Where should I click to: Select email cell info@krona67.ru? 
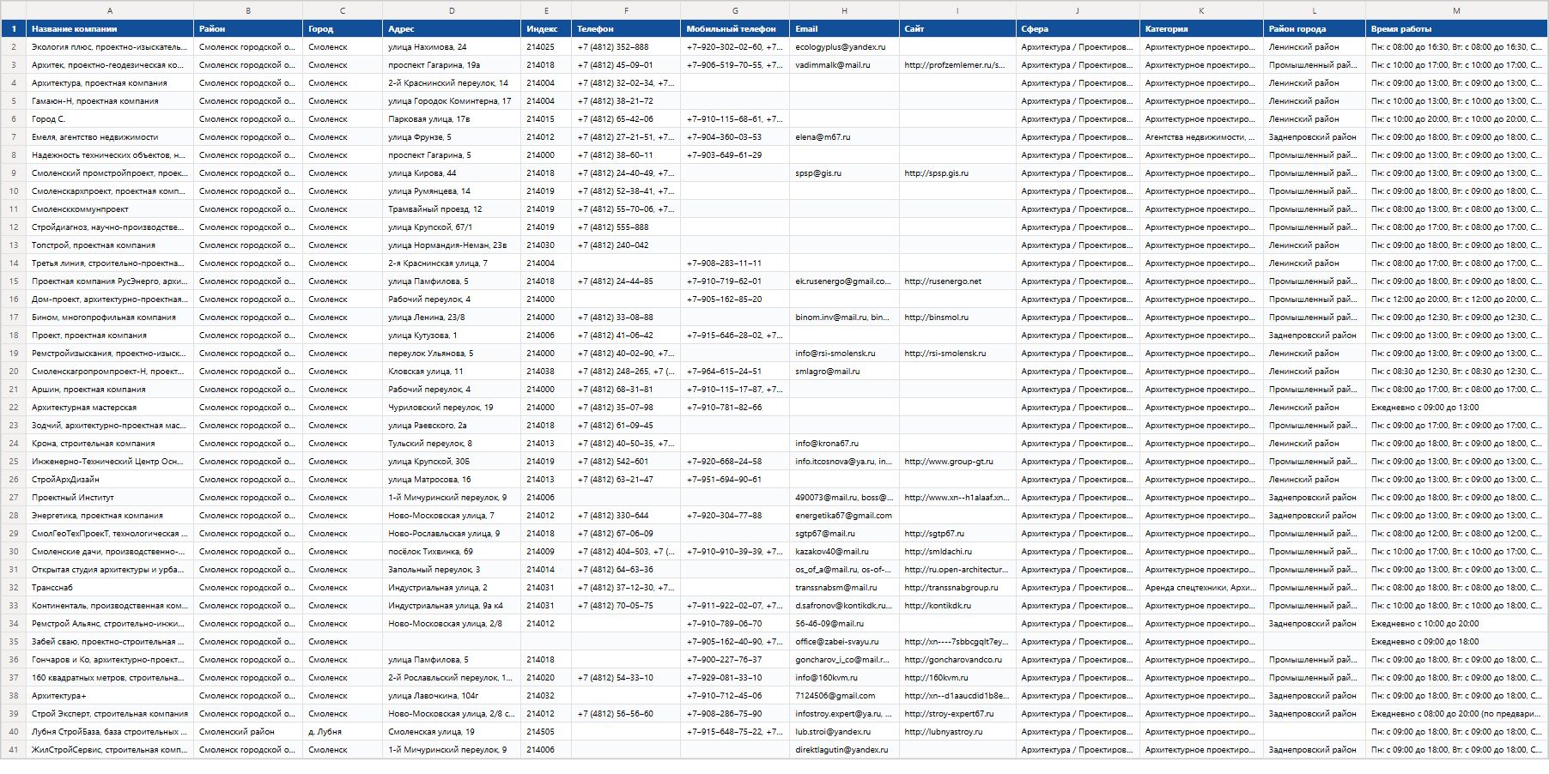844,443
